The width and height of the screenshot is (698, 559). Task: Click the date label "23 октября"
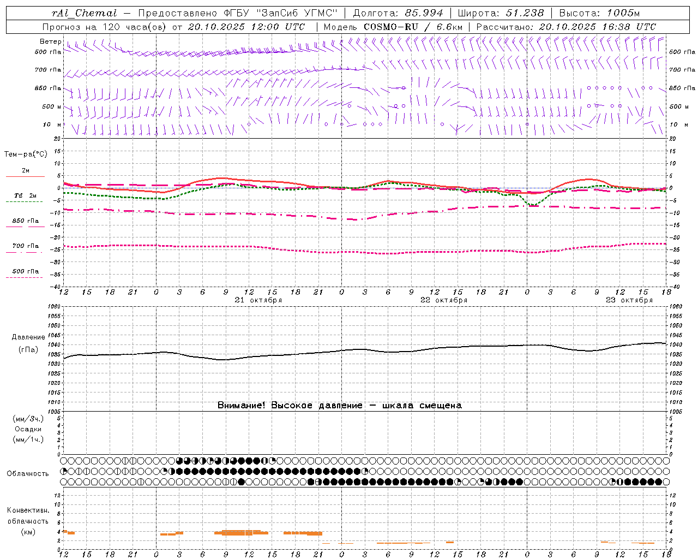coord(629,300)
